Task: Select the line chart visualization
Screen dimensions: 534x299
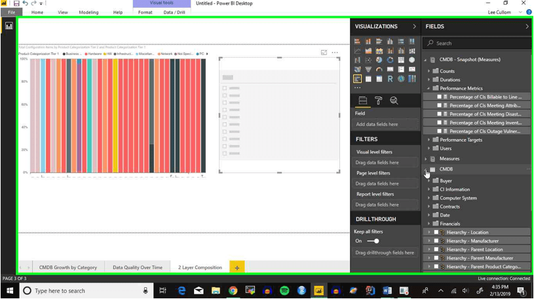Action: pyautogui.click(x=357, y=50)
